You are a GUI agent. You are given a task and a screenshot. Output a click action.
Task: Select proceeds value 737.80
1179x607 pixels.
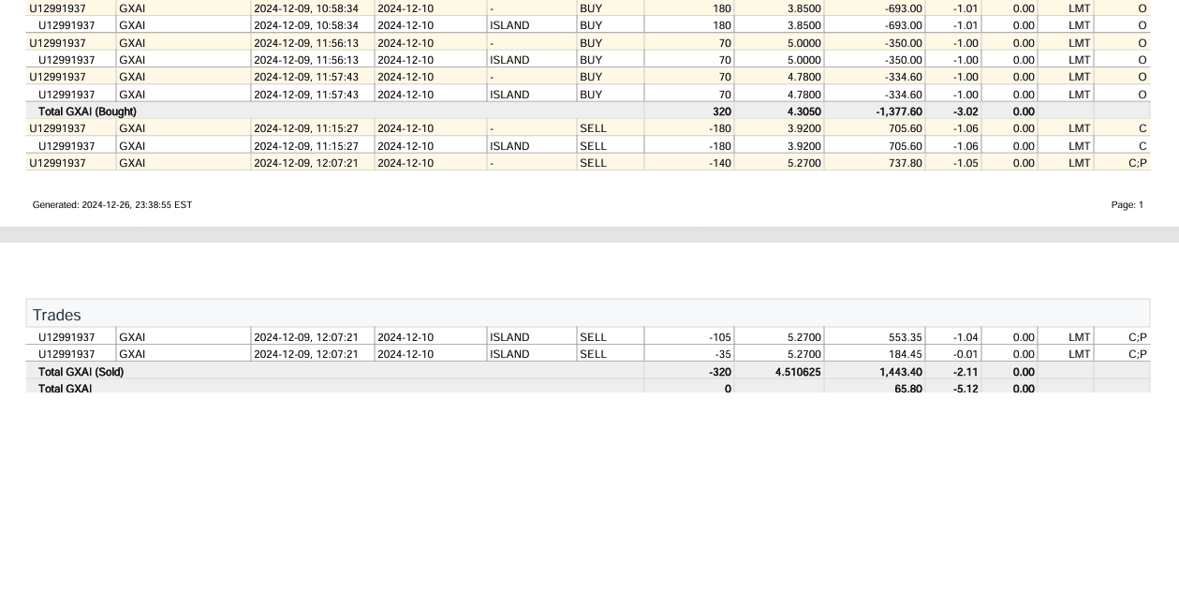[x=906, y=163]
